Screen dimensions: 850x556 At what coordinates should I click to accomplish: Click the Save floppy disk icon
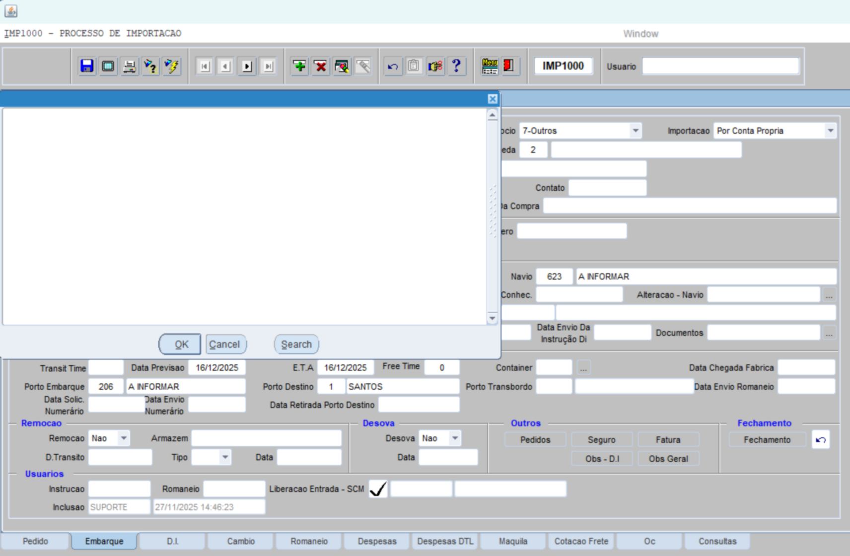87,66
